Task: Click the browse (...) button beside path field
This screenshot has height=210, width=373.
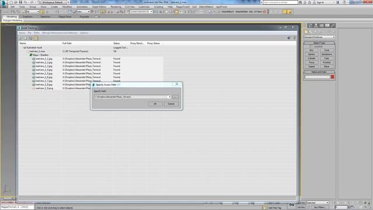Action: (x=175, y=97)
